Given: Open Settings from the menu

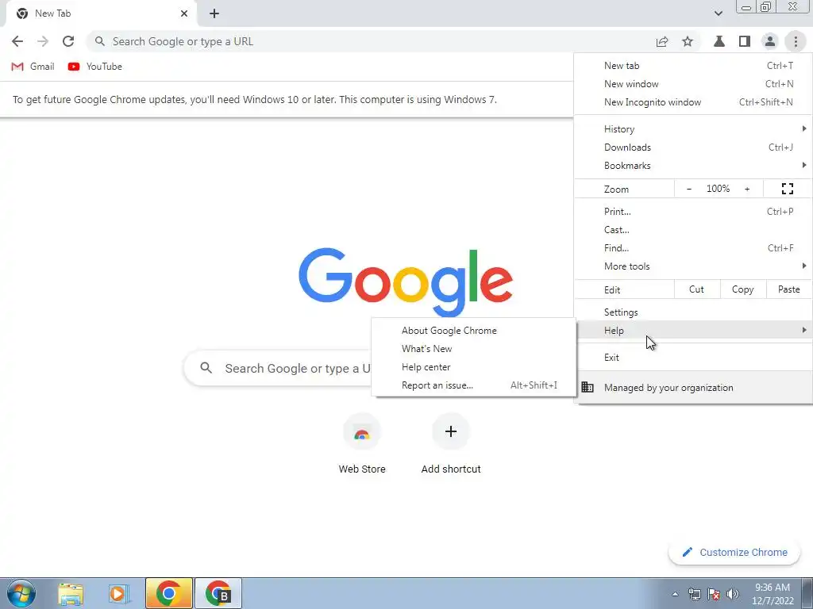Looking at the screenshot, I should pos(693,312).
